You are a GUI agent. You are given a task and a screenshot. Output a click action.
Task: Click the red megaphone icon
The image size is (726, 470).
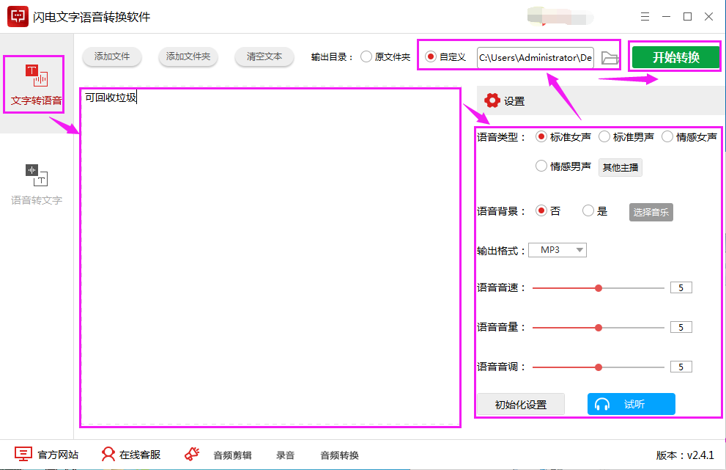tap(192, 455)
